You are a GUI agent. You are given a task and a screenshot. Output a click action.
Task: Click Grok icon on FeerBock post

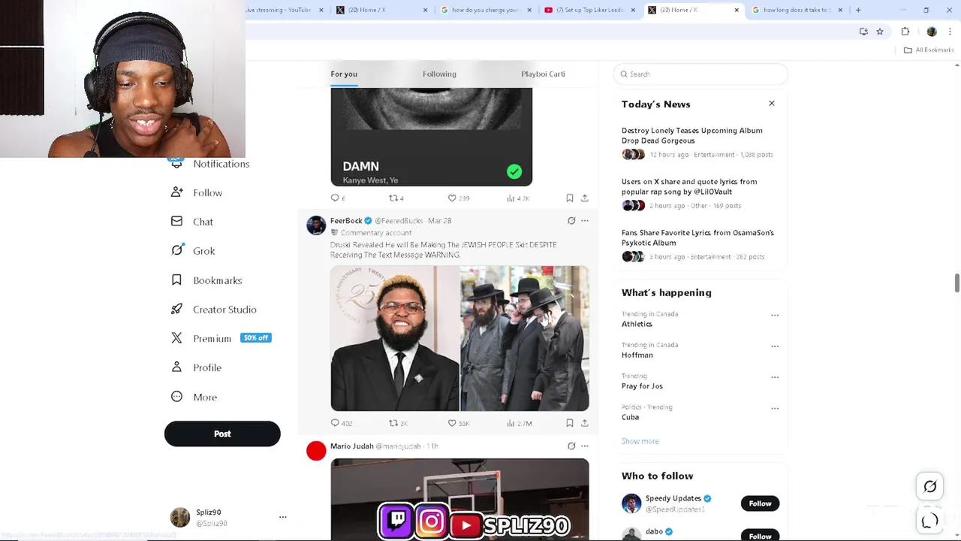pyautogui.click(x=571, y=221)
